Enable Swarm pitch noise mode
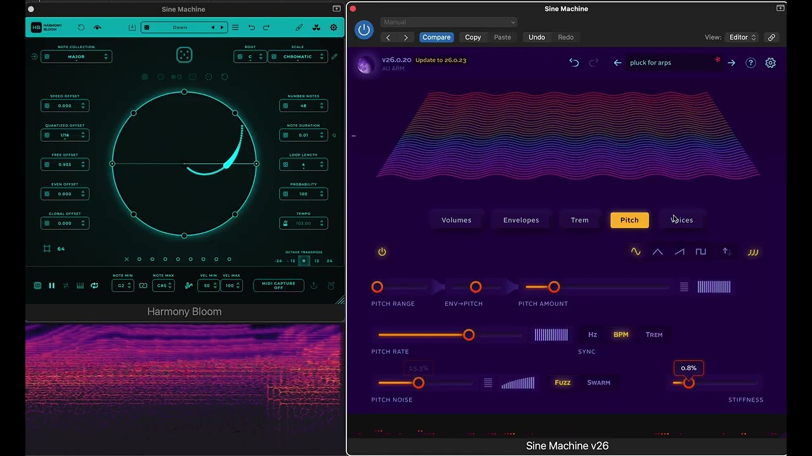 point(599,383)
